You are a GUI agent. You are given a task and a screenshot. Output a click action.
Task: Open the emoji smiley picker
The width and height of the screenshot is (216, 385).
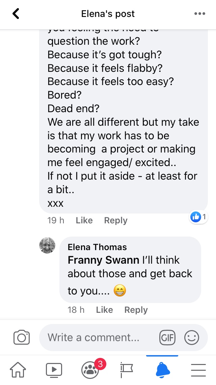[192, 338]
